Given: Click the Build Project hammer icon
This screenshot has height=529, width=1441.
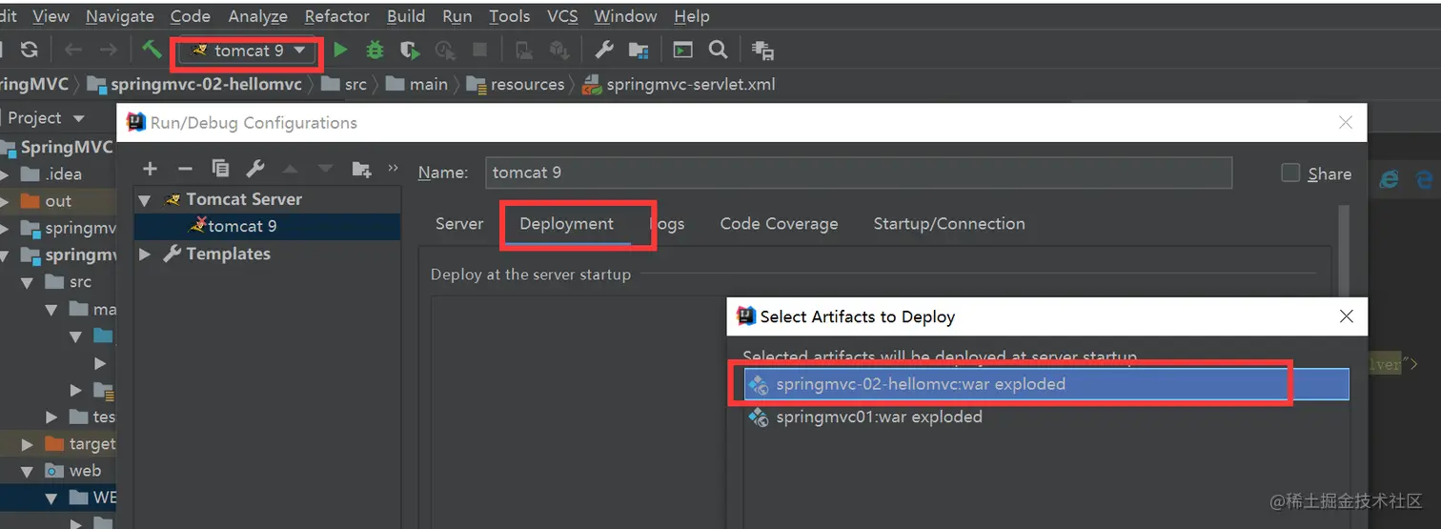Looking at the screenshot, I should tap(152, 50).
